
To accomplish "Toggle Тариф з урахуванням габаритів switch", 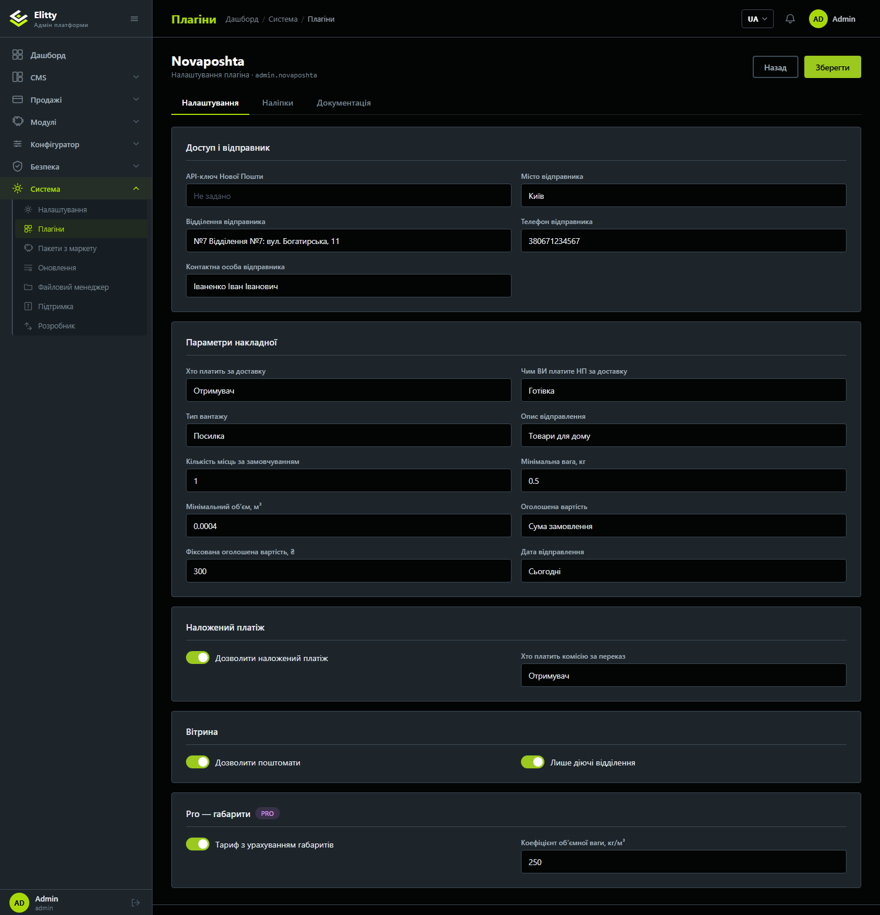I will (x=198, y=844).
